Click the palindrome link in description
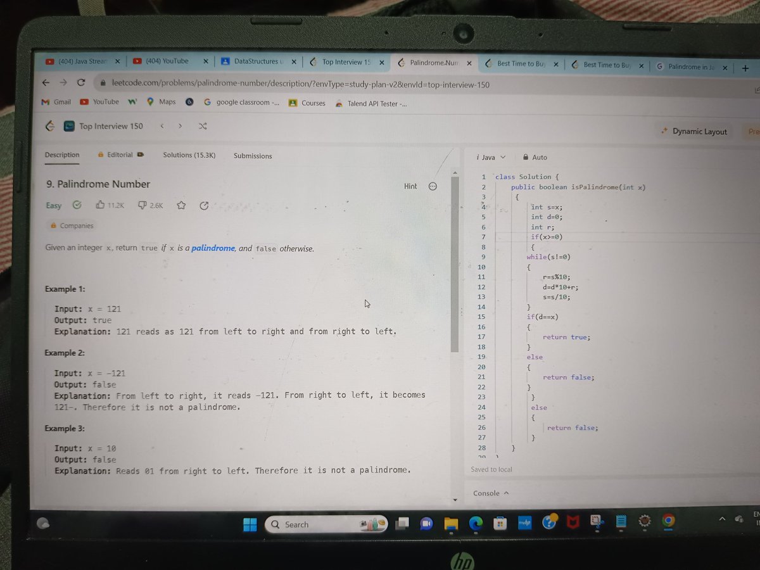The image size is (760, 570). [213, 248]
